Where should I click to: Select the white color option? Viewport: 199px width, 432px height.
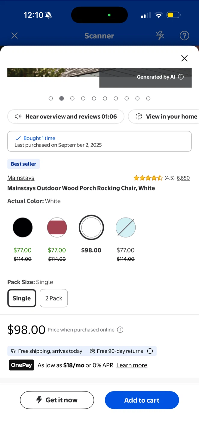[x=91, y=227]
